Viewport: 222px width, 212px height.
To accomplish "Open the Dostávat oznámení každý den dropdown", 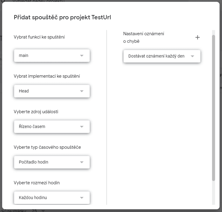I will [x=162, y=56].
